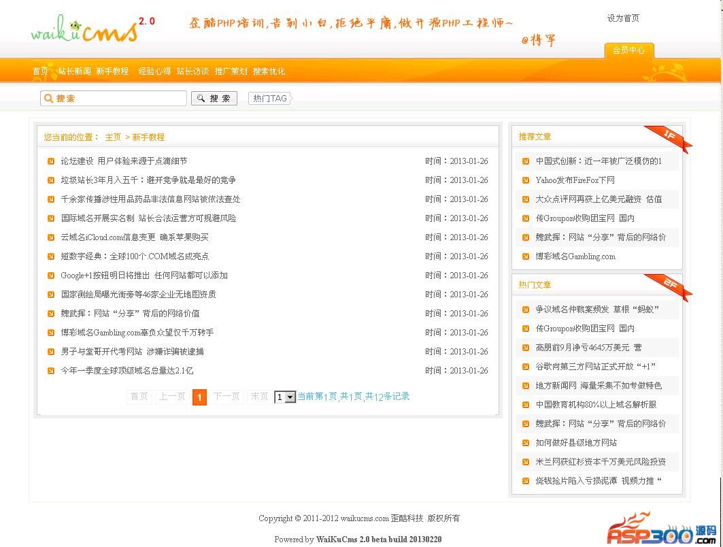Go to 站长新闻 in the navigation bar
Image resolution: width=723 pixels, height=547 pixels.
74,71
